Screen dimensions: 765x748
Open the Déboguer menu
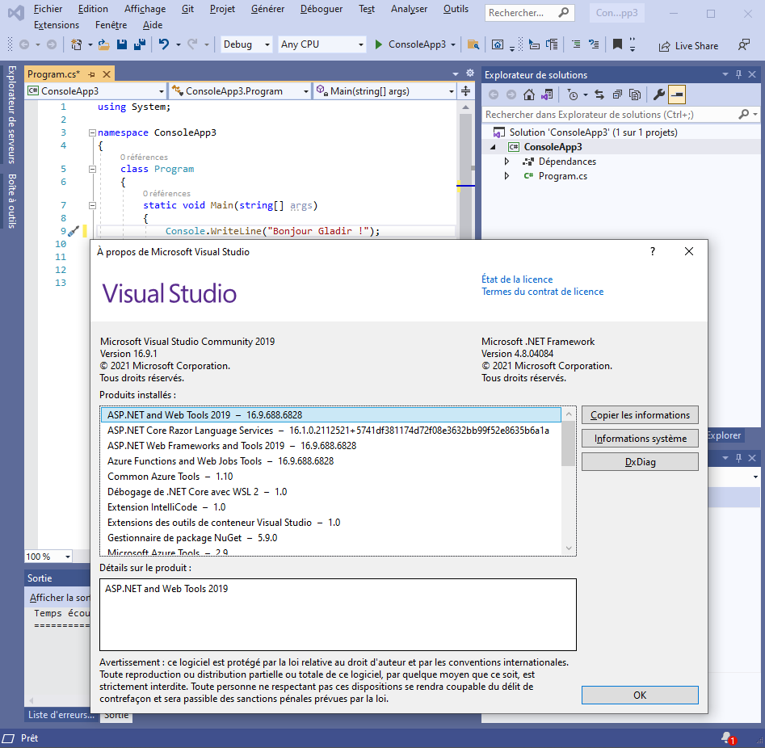pyautogui.click(x=321, y=9)
